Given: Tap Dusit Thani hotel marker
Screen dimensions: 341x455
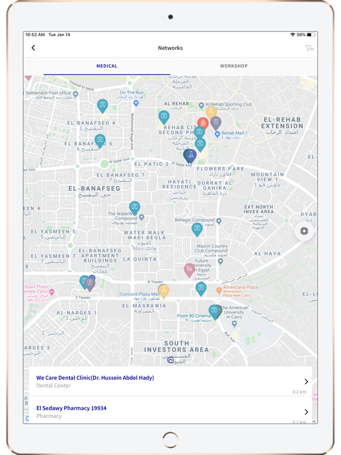Looking at the screenshot, I should [x=52, y=292].
